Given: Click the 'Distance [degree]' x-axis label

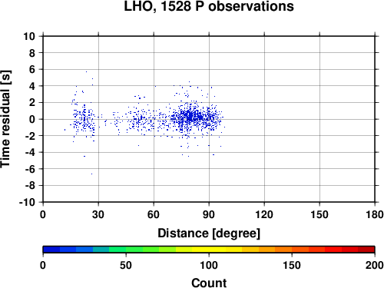Looking at the screenshot, I should [209, 233].
